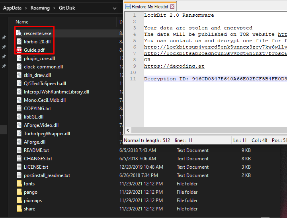Select the pango folder icon
This screenshot has height=218, width=287.
point(19,192)
